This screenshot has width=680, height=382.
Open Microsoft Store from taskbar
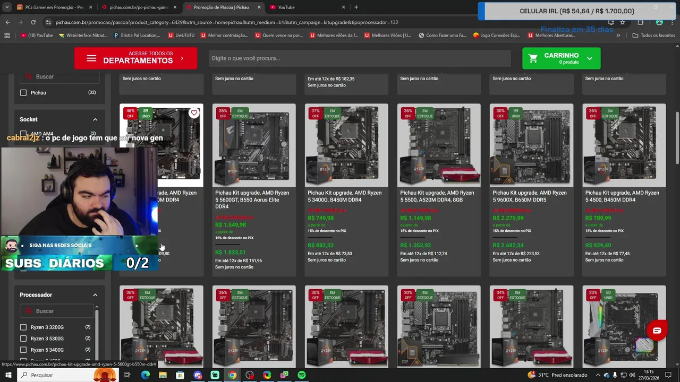180,375
